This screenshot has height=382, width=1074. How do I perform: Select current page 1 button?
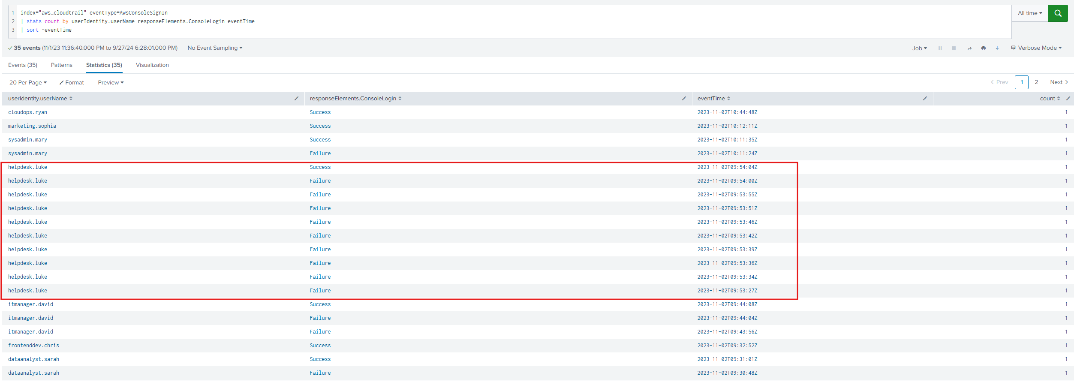1022,82
